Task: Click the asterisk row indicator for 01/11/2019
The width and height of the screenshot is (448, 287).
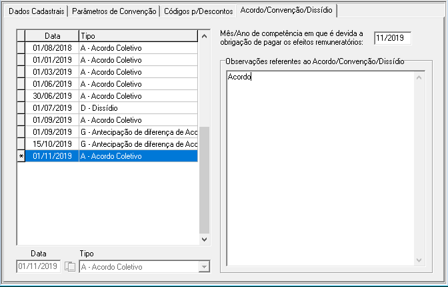Action: pos(21,156)
